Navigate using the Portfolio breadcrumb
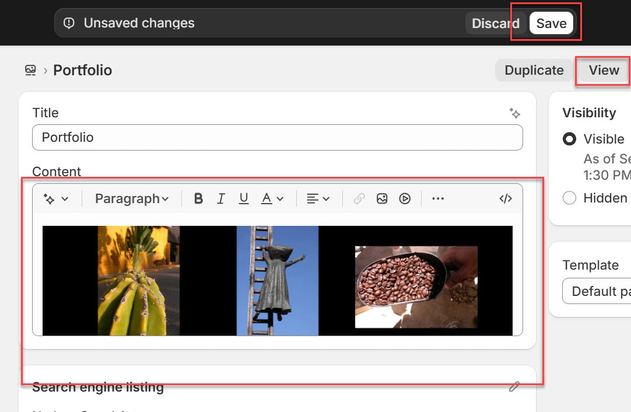The width and height of the screenshot is (631, 412). 82,70
